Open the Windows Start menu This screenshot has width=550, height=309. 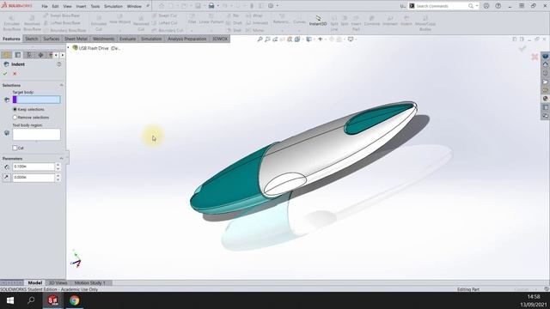click(x=9, y=300)
